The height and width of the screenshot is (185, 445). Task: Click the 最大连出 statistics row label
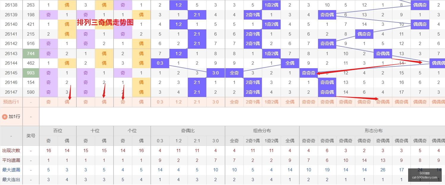click(11, 180)
